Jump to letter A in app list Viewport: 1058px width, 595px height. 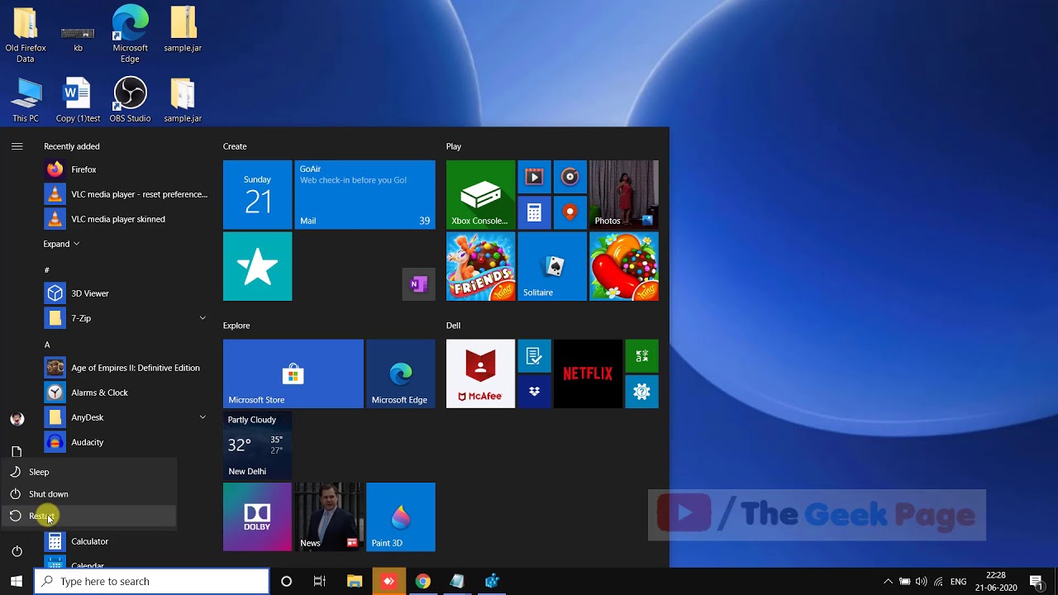pyautogui.click(x=47, y=345)
